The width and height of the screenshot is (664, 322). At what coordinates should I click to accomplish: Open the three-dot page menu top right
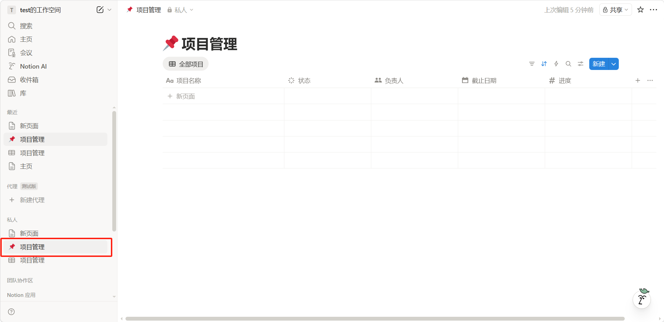654,10
